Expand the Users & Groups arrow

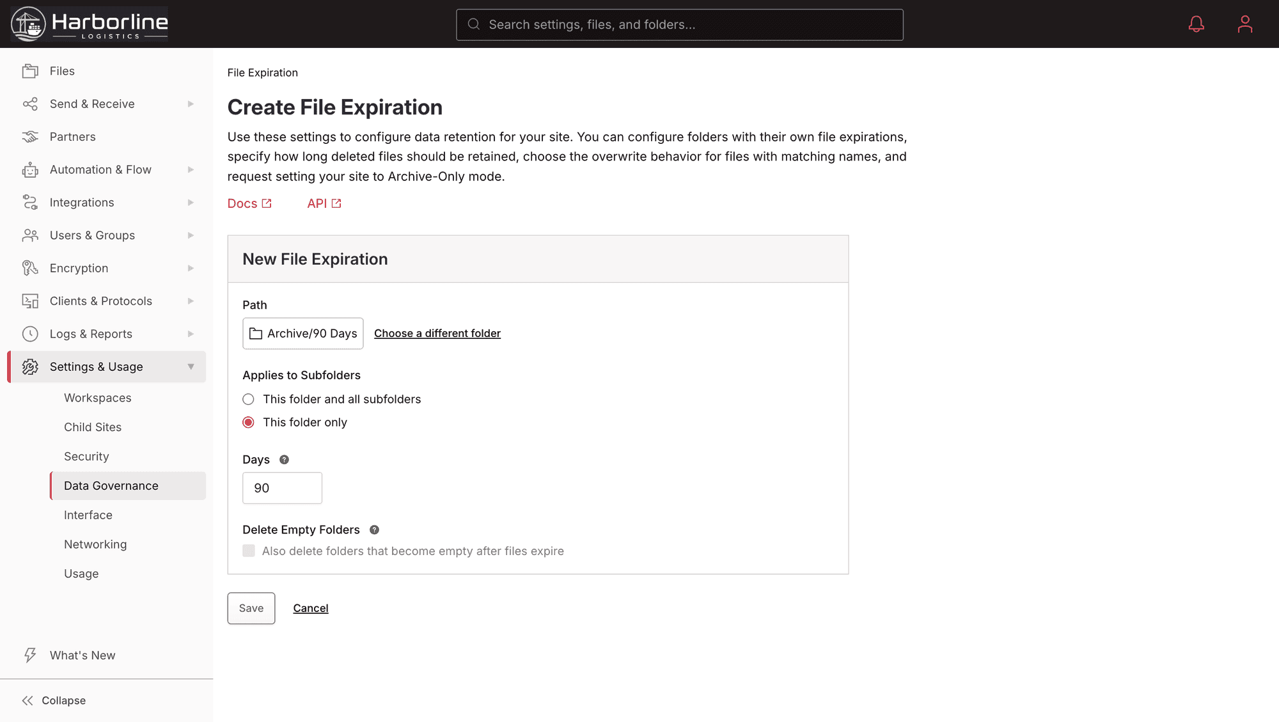pyautogui.click(x=191, y=235)
